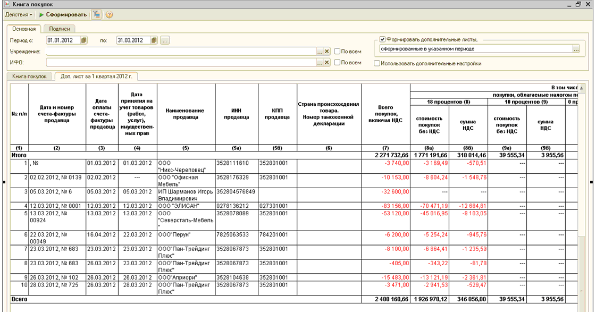Uncheck 'Формировать дополнительные листы' checkbox
This screenshot has width=596, height=312.
pos(382,39)
